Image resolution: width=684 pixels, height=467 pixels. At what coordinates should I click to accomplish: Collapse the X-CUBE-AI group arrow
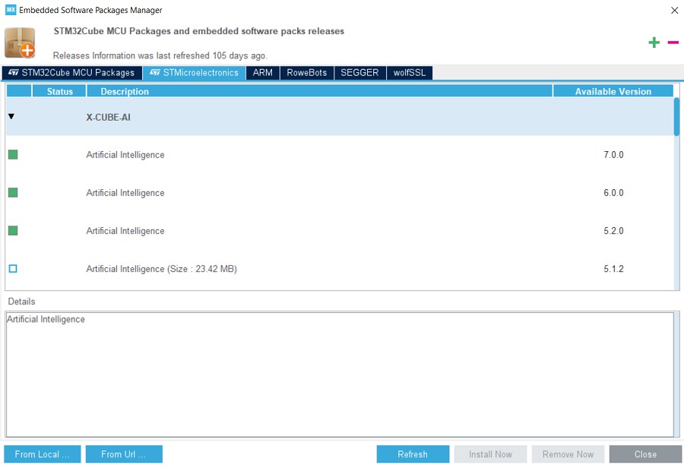coord(11,117)
